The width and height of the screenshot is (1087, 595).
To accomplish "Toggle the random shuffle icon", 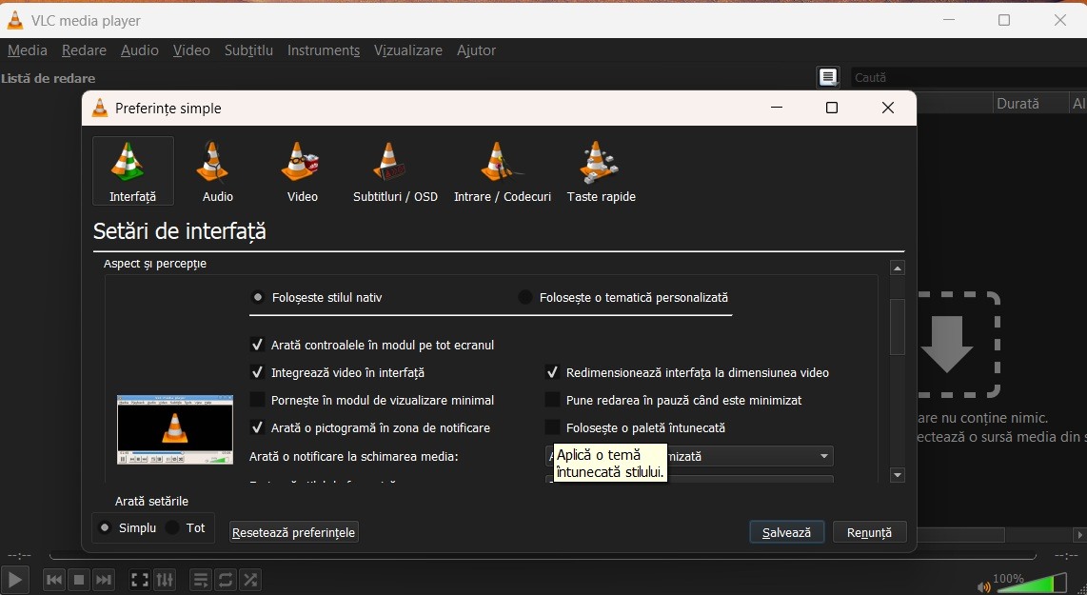I will click(x=250, y=580).
